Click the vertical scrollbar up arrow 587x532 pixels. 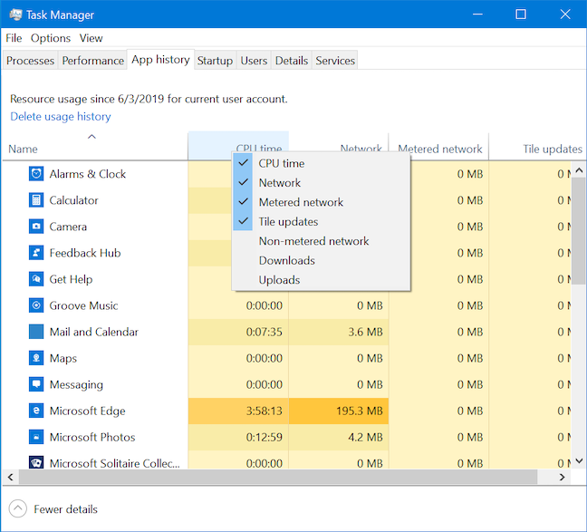pos(579,170)
